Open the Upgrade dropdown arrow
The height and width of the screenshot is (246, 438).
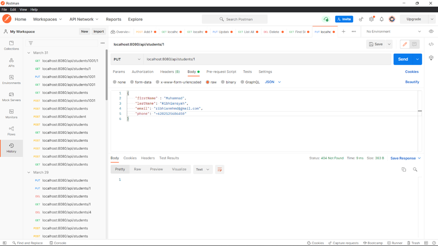432,19
